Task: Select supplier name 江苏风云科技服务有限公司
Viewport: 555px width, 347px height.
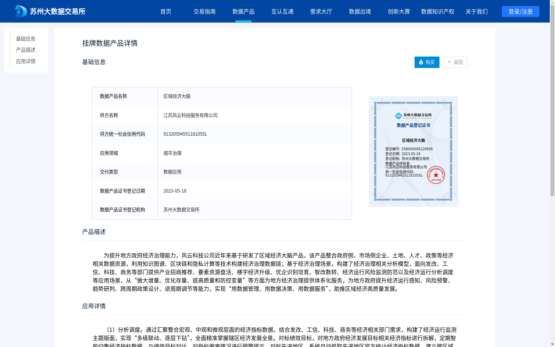Action: coord(190,115)
